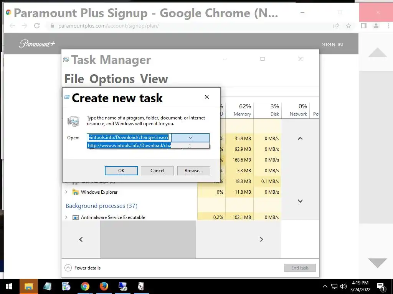
Task: Open Task Manager File menu
Action: coord(74,79)
